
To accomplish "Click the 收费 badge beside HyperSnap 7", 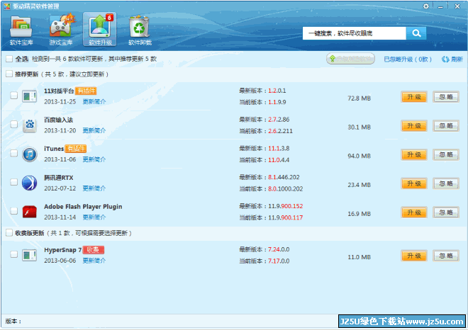I will tap(93, 250).
